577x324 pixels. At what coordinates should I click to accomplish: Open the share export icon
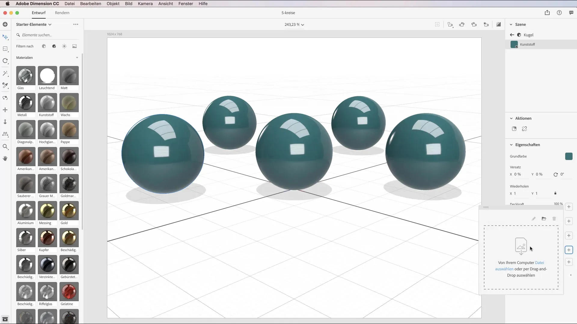pyautogui.click(x=547, y=13)
